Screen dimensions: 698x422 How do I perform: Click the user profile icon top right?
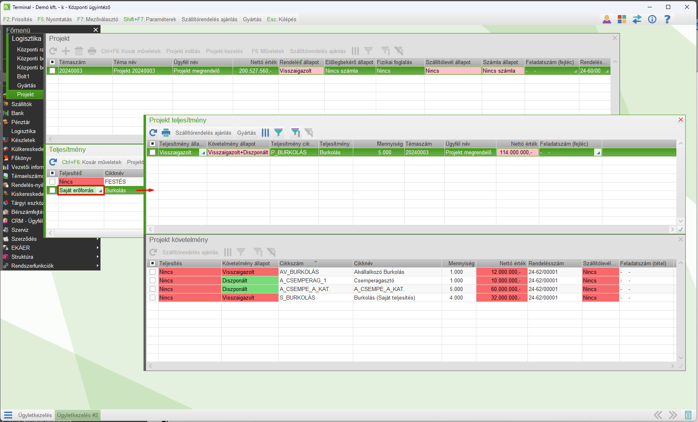tap(607, 19)
